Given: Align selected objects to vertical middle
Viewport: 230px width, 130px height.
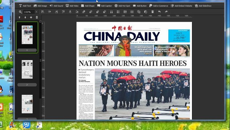Looking at the screenshot, I should (x=70, y=12).
